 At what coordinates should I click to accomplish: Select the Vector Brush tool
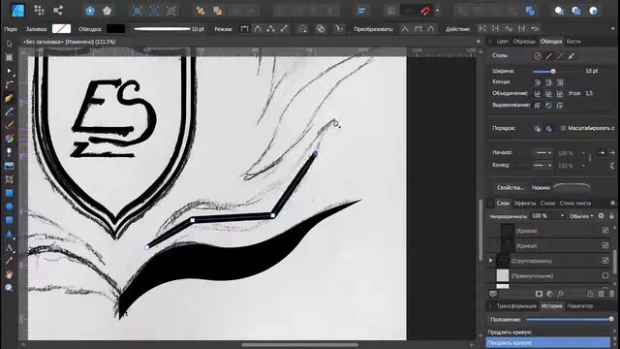coord(9,125)
